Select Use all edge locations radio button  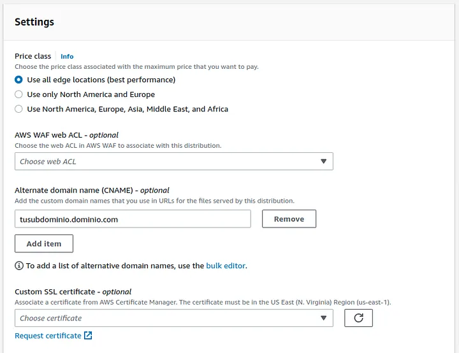tap(18, 80)
